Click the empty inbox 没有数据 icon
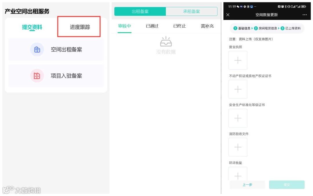Viewport: 313px width, 196px height. click(x=166, y=41)
